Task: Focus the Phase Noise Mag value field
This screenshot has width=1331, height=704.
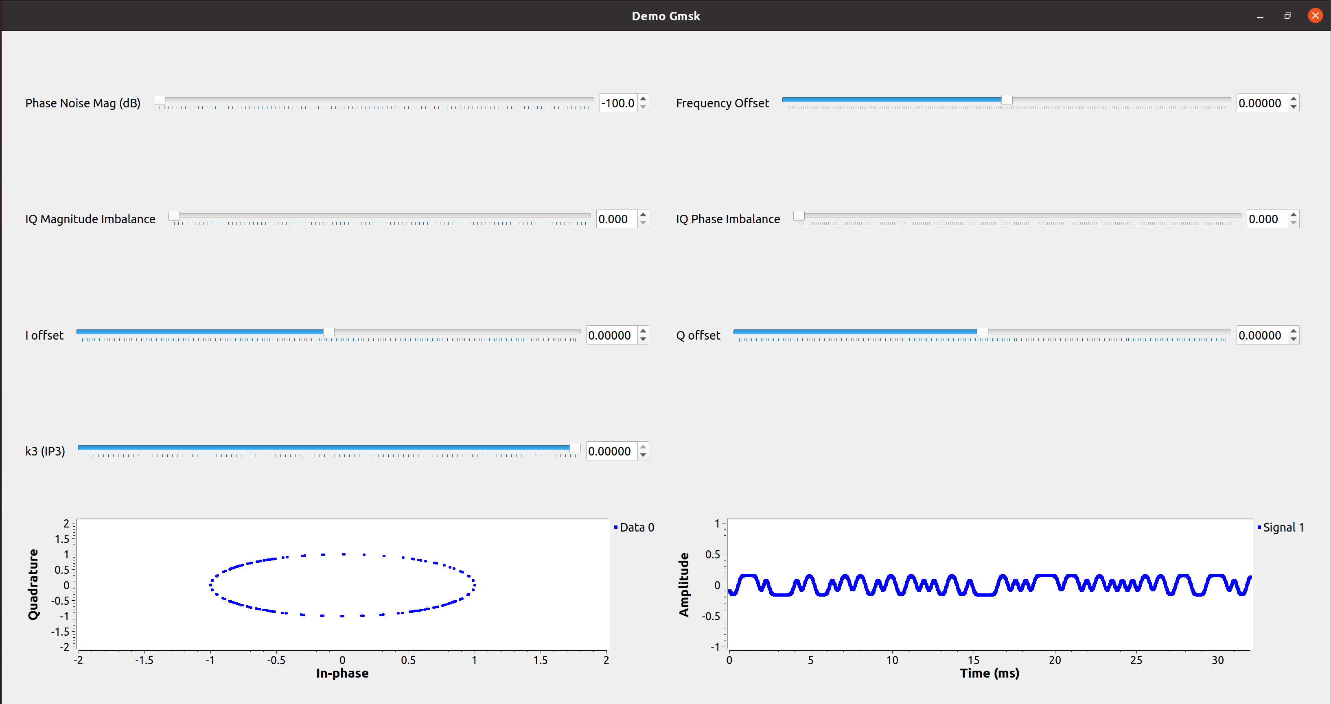Action: click(x=618, y=103)
